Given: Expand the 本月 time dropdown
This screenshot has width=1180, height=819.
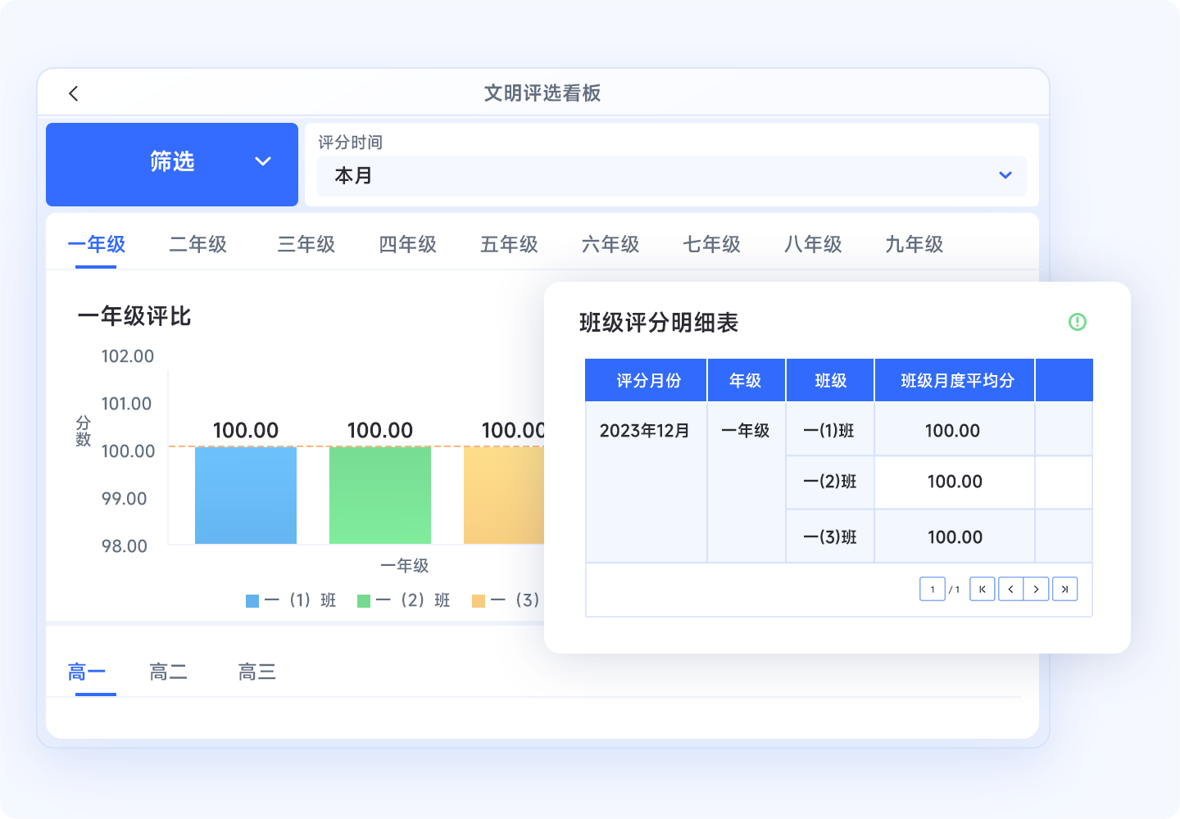Looking at the screenshot, I should pyautogui.click(x=672, y=176).
